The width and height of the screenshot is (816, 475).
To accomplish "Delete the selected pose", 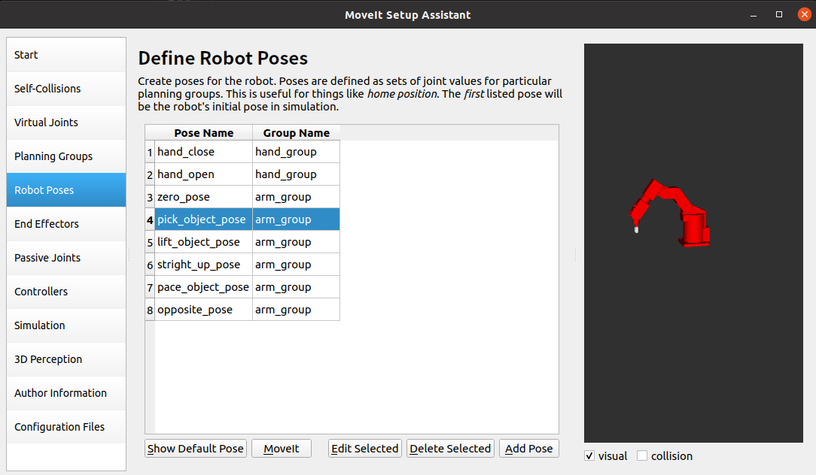I will pos(450,449).
